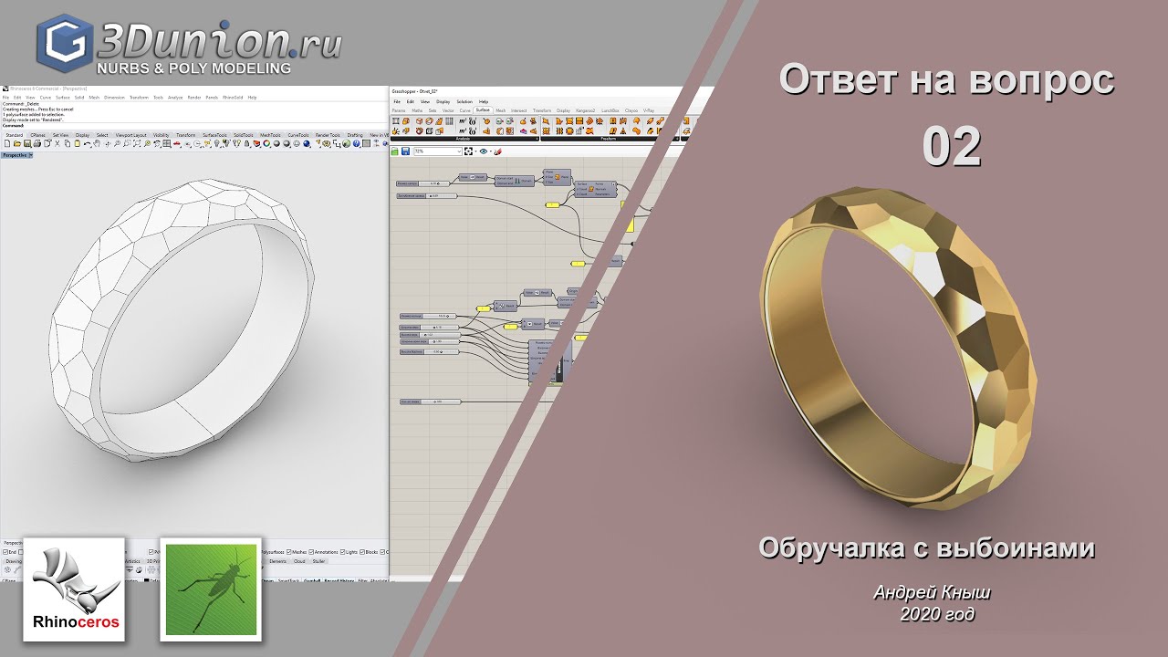Open the Analyze menu in Rhino
This screenshot has height=657, width=1168.
point(175,98)
